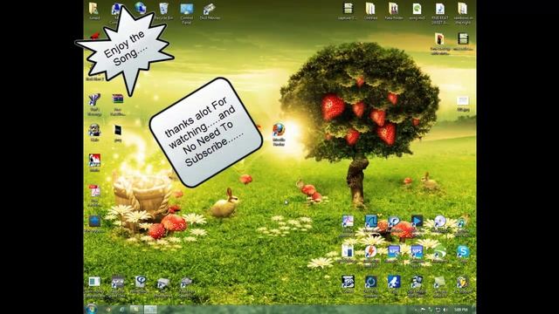Click the taskbar clock showing 5:08 PM
Image resolution: width=559 pixels, height=314 pixels.
(461, 310)
